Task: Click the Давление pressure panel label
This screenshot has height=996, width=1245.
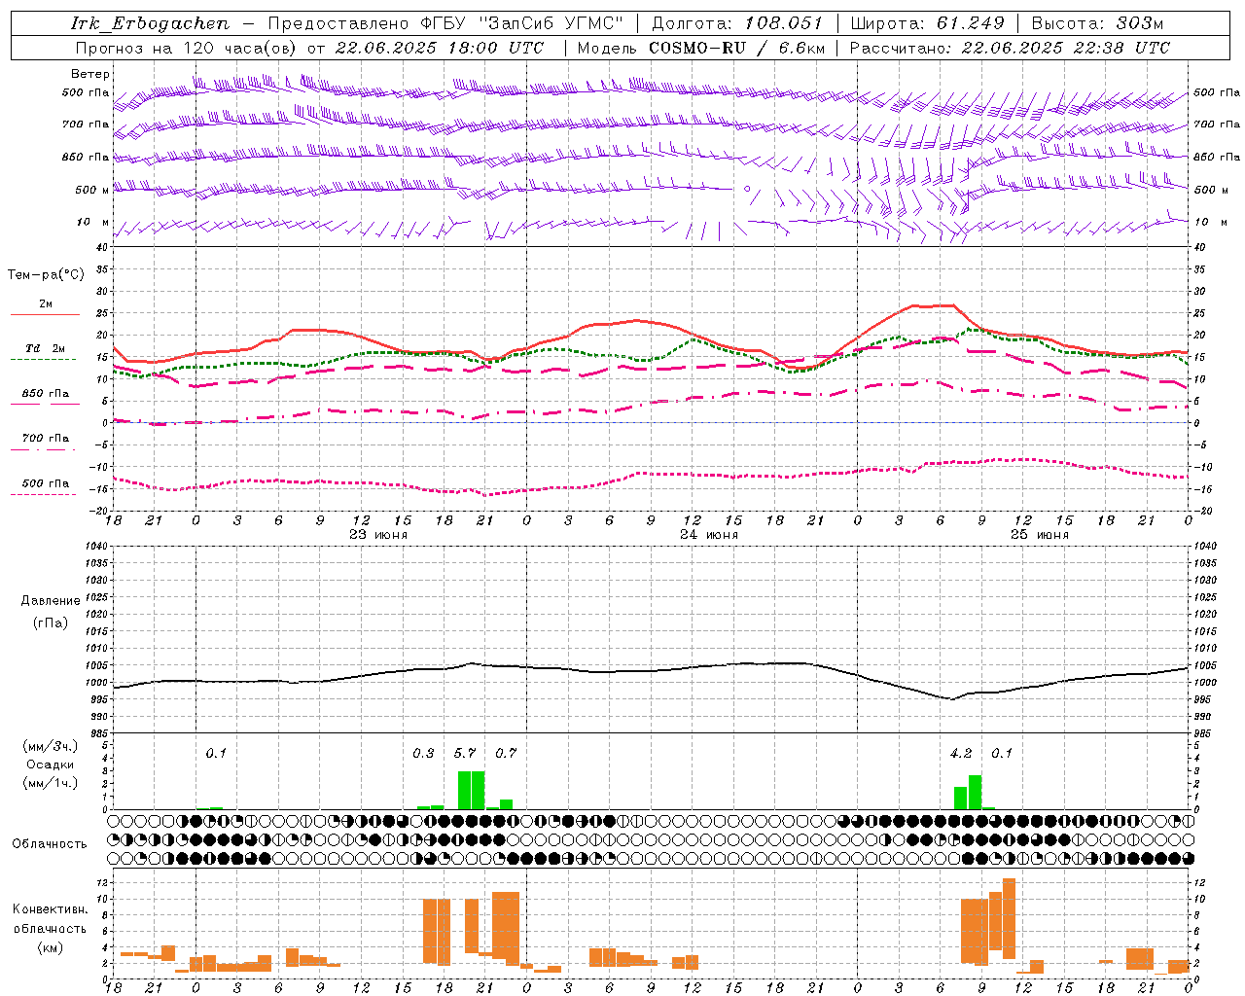Action: (x=51, y=601)
